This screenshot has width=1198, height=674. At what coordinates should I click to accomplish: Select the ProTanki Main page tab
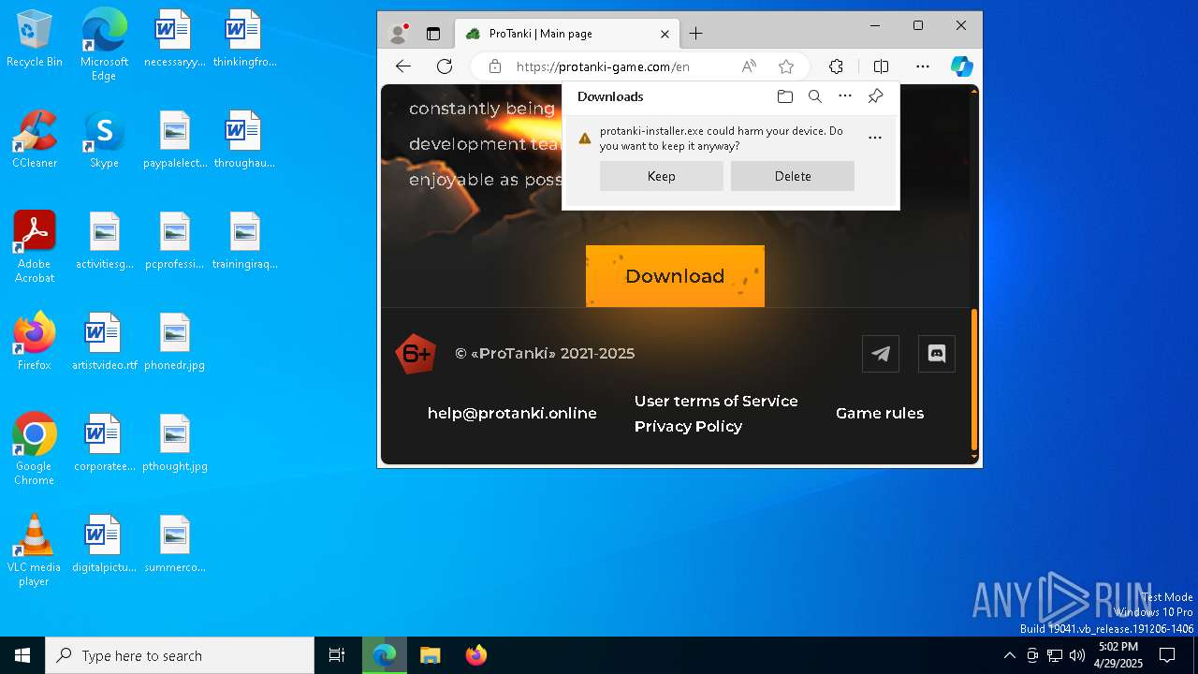(x=567, y=34)
